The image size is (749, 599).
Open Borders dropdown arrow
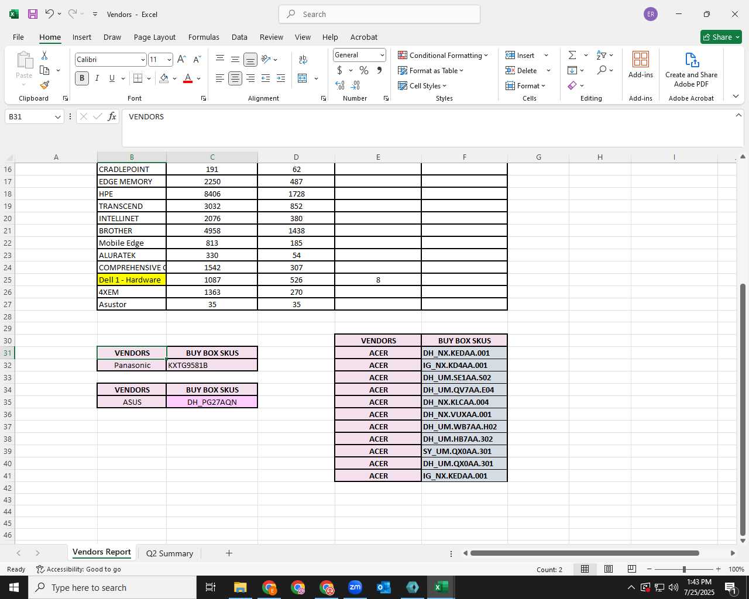(149, 78)
